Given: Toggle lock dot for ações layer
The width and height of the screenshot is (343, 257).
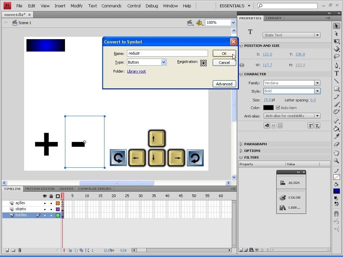Looking at the screenshot, I should (51, 203).
